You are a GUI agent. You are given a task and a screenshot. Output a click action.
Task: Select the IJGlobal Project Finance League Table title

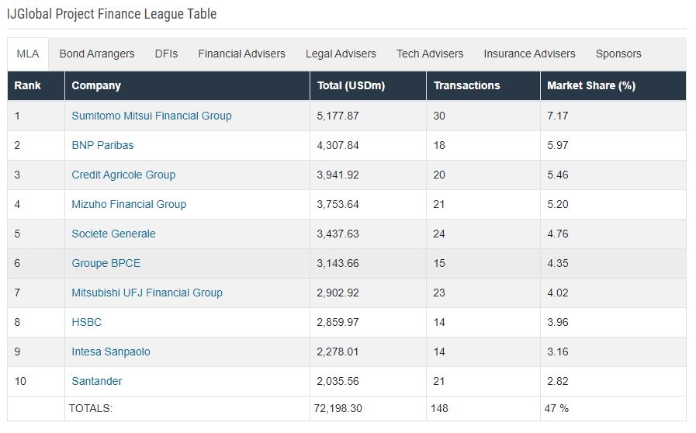pyautogui.click(x=112, y=14)
